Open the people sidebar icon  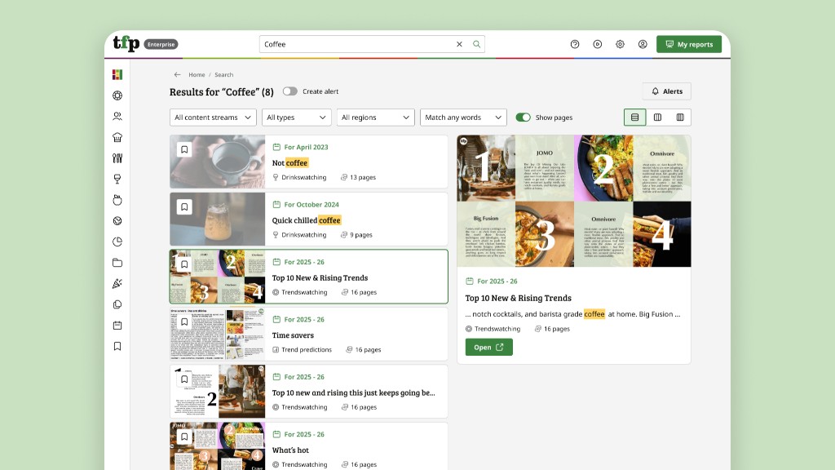pyautogui.click(x=117, y=116)
